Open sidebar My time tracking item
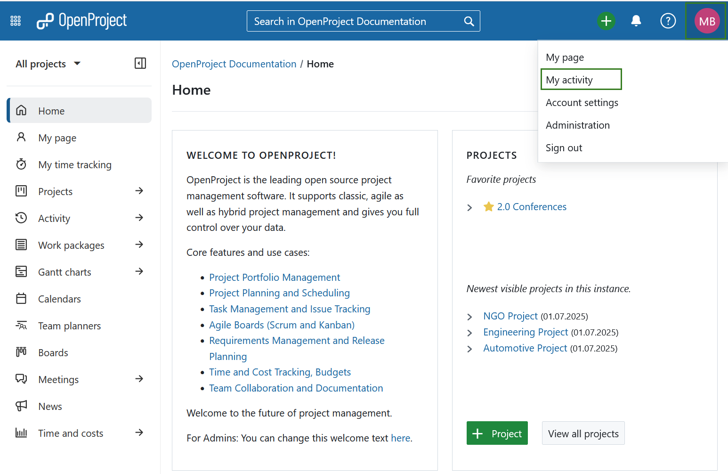The height and width of the screenshot is (474, 728). point(79,164)
